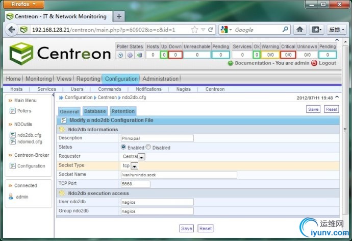352x241 pixels.
Task: Open the Monitoring menu
Action: 39,79
